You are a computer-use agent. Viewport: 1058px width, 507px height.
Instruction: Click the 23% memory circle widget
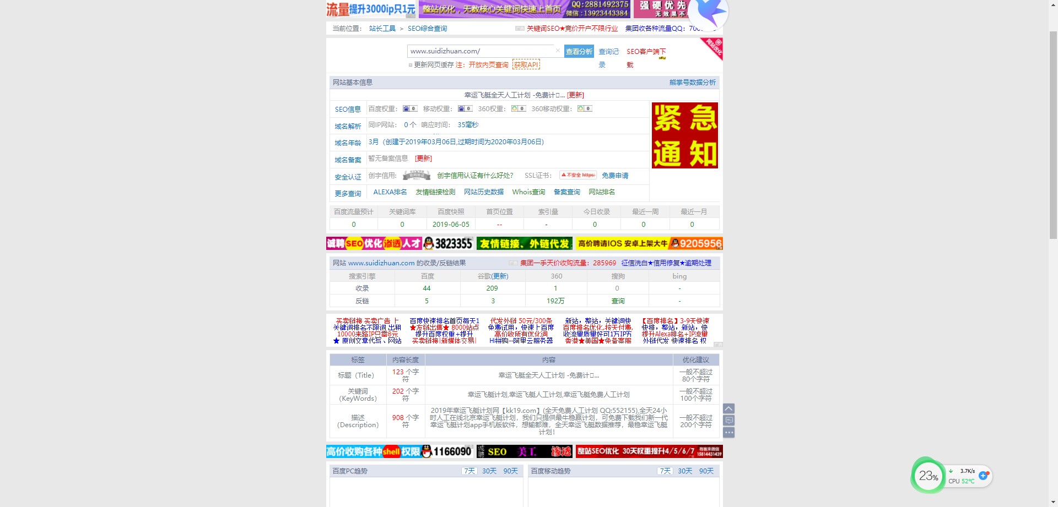tap(928, 476)
